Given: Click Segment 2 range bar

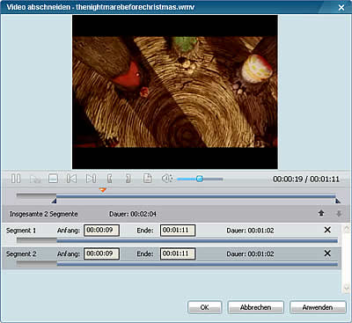Looking at the screenshot, I should click(177, 264).
